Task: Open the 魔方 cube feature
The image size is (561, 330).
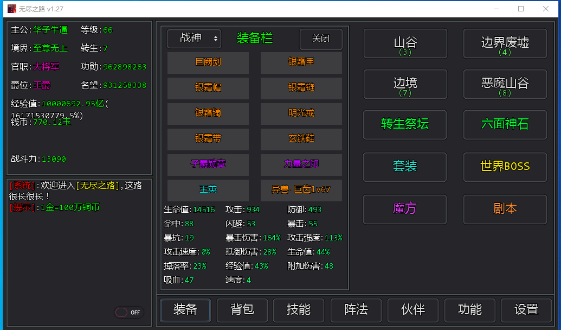Action: coord(405,209)
